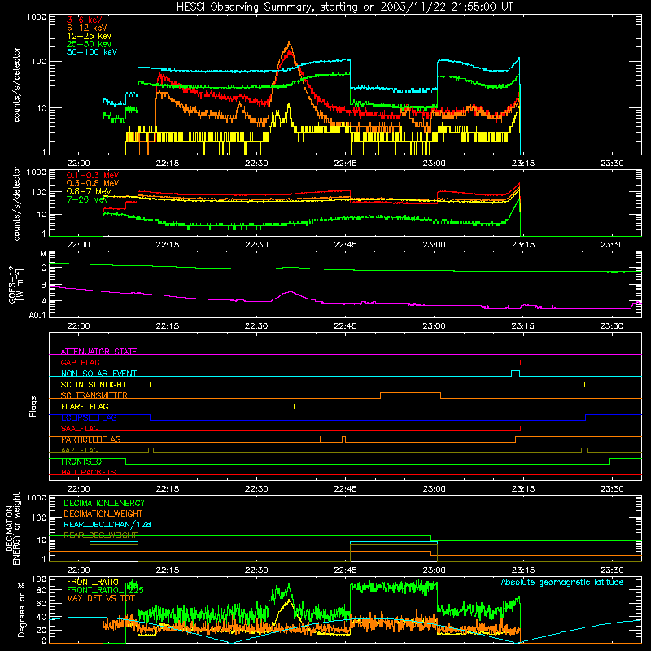Click the REAR_DEC_WEIGHT legend label
The width and height of the screenshot is (651, 651).
100,535
